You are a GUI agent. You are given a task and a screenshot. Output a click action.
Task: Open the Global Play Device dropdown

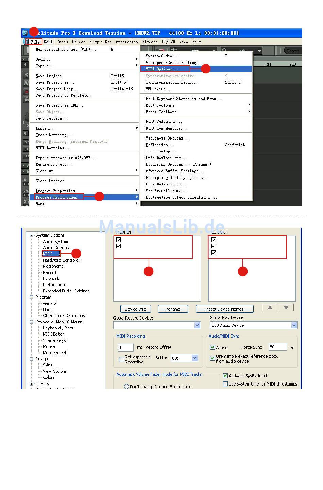click(294, 325)
